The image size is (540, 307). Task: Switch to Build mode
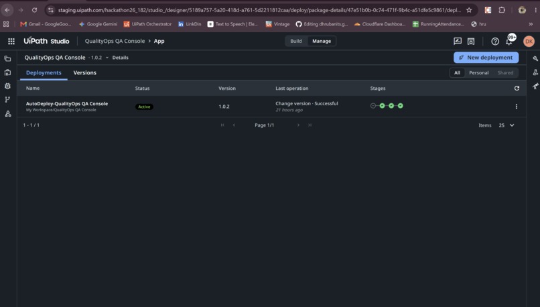[x=296, y=41]
